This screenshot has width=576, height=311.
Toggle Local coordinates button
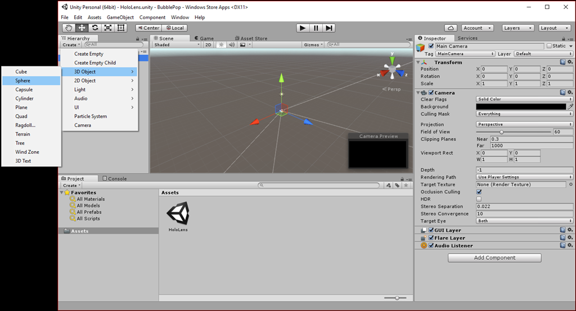pos(174,28)
